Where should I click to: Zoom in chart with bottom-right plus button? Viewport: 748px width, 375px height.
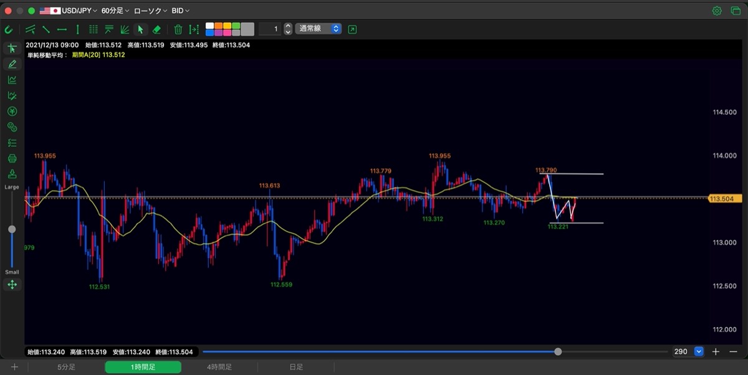click(716, 351)
